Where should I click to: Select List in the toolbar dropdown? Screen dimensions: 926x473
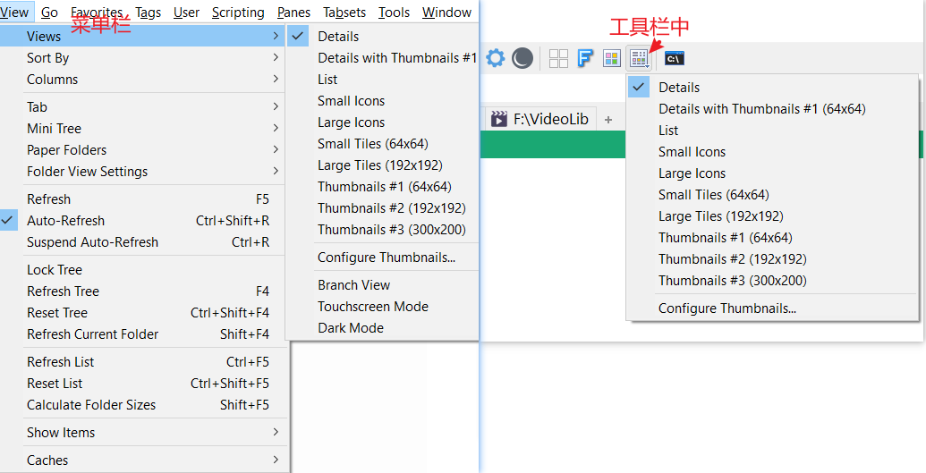click(x=772, y=131)
